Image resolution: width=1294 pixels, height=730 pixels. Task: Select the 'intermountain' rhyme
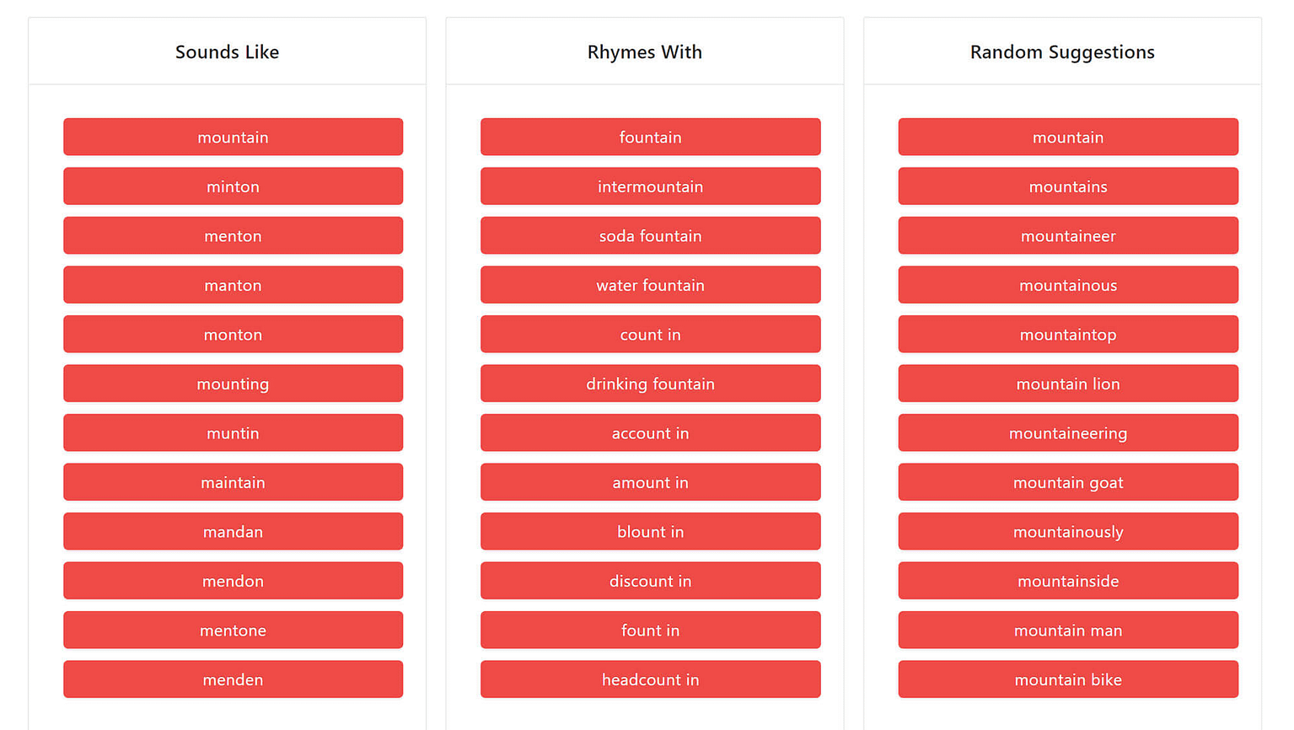point(650,186)
